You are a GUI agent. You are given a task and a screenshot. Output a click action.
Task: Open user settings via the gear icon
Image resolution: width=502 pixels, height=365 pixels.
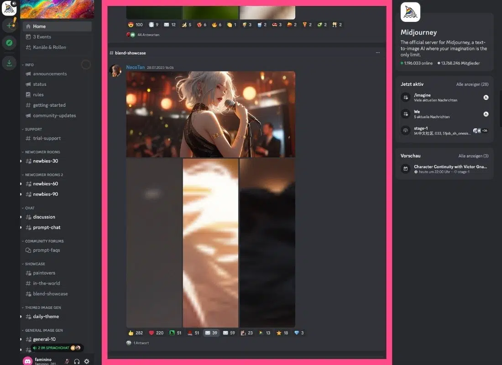[87, 361]
